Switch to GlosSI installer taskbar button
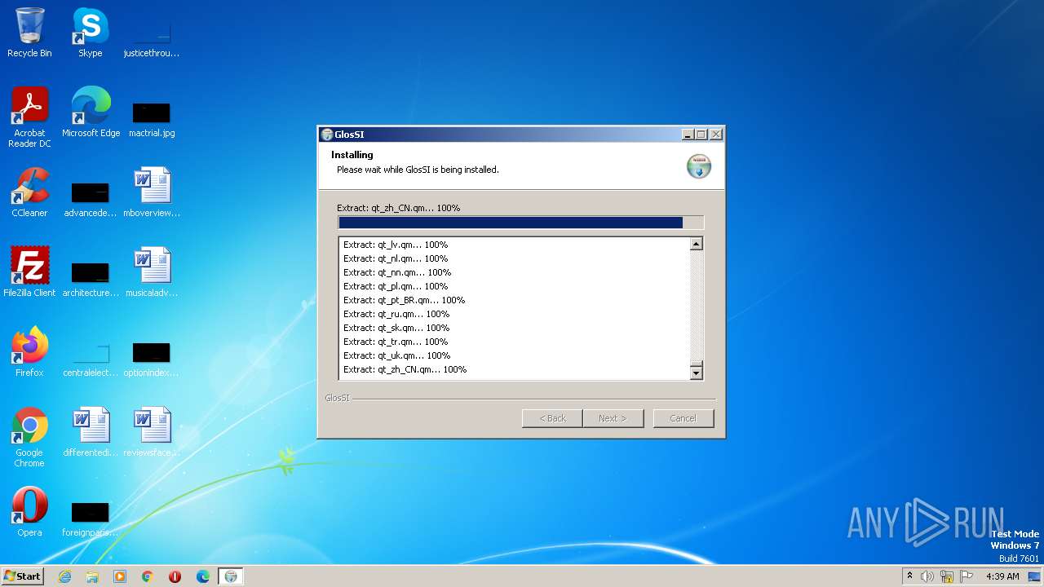The height and width of the screenshot is (587, 1044). coord(231,576)
